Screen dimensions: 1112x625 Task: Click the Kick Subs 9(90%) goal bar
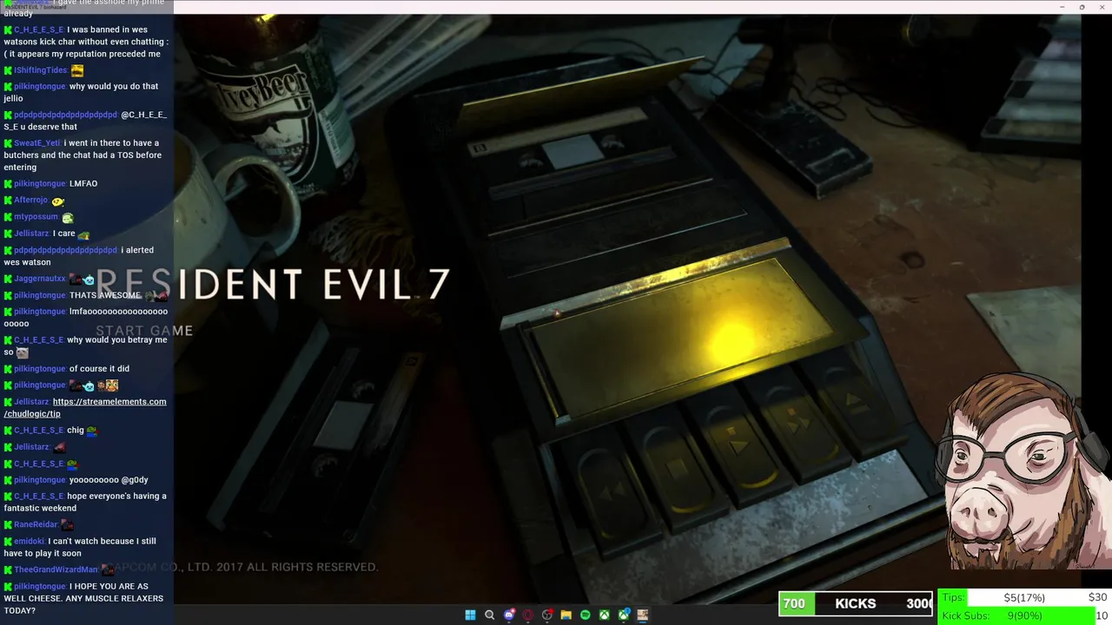click(x=1024, y=615)
